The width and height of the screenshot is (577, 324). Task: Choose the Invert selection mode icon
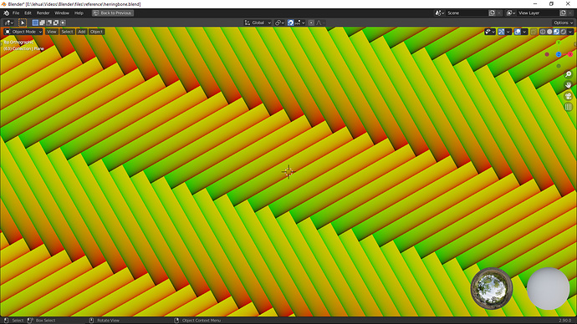[x=56, y=23]
